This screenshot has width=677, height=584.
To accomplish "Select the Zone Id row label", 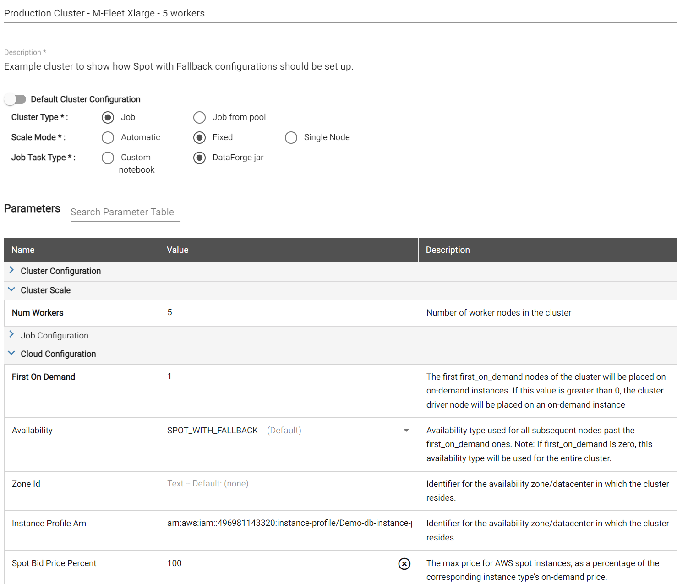I will coord(26,484).
